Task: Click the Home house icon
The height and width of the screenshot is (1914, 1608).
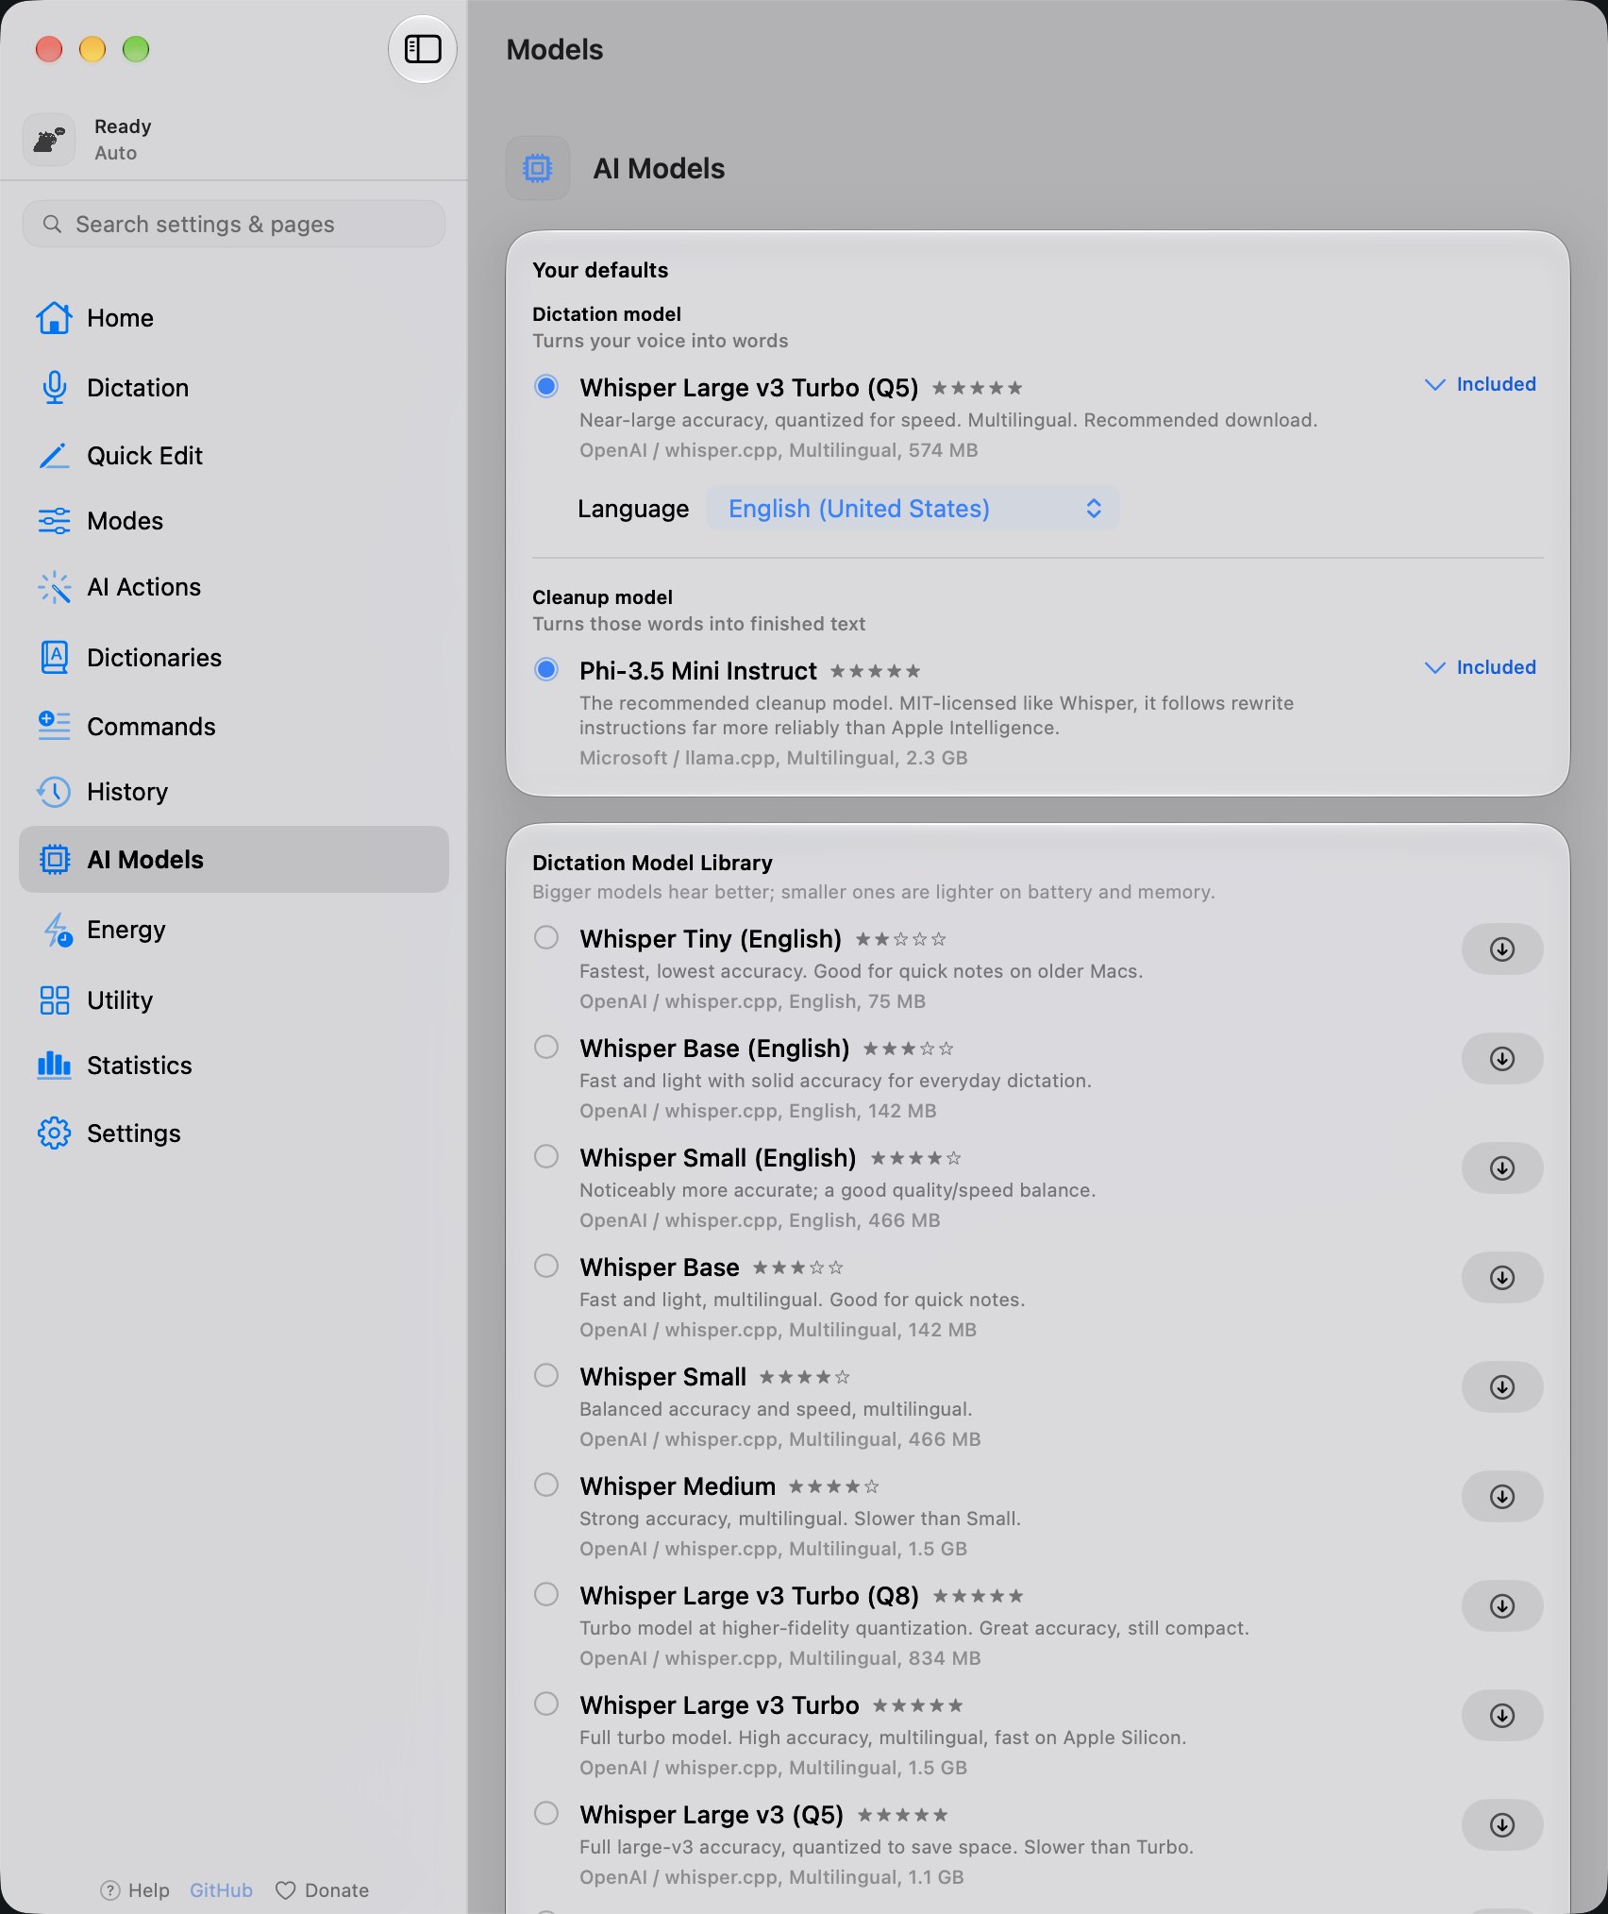Action: 54,318
